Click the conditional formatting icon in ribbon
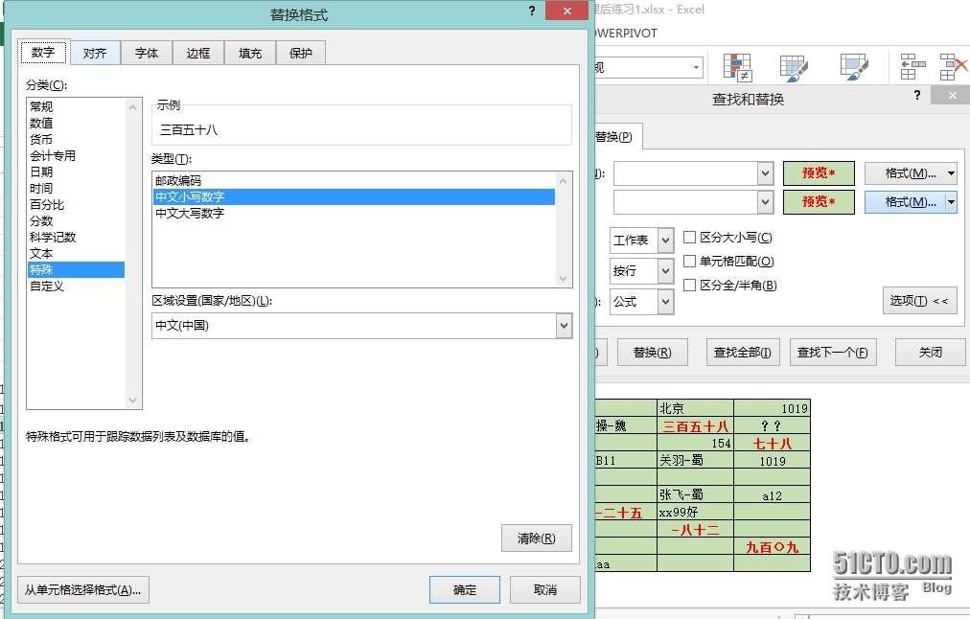This screenshot has width=970, height=619. pos(737,67)
